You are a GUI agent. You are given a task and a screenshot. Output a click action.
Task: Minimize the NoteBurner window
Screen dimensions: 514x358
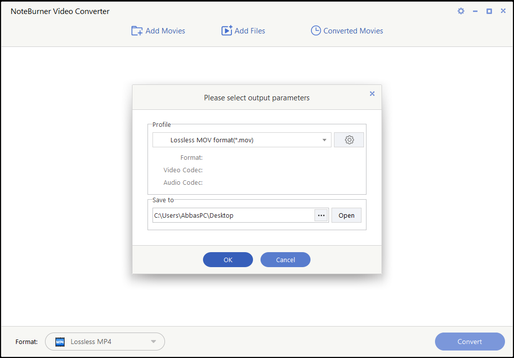coord(475,11)
